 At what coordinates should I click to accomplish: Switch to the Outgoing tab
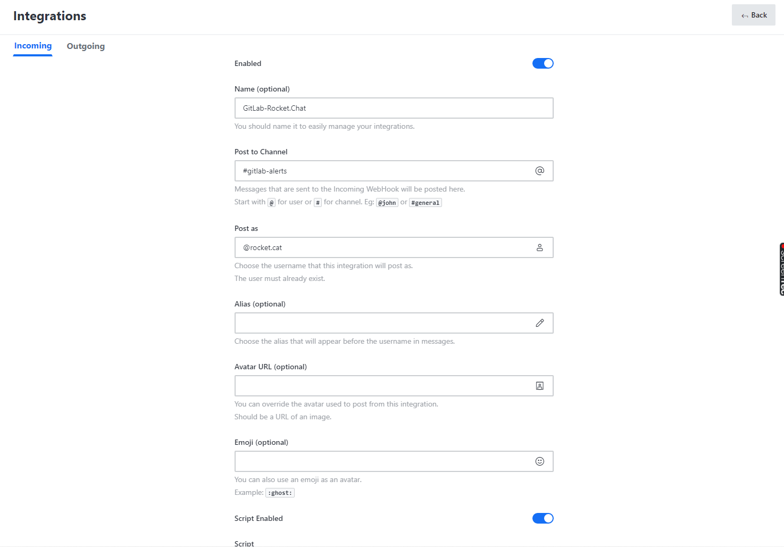(86, 46)
